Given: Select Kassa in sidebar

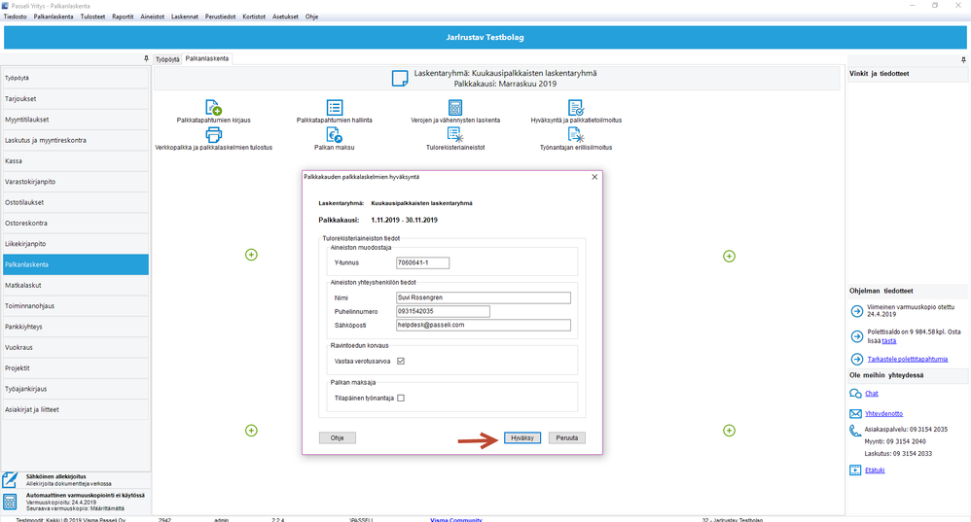Looking at the screenshot, I should tap(76, 160).
